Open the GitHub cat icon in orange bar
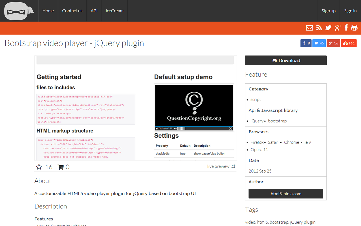Screen dimensions: 361x226 click(x=355, y=28)
